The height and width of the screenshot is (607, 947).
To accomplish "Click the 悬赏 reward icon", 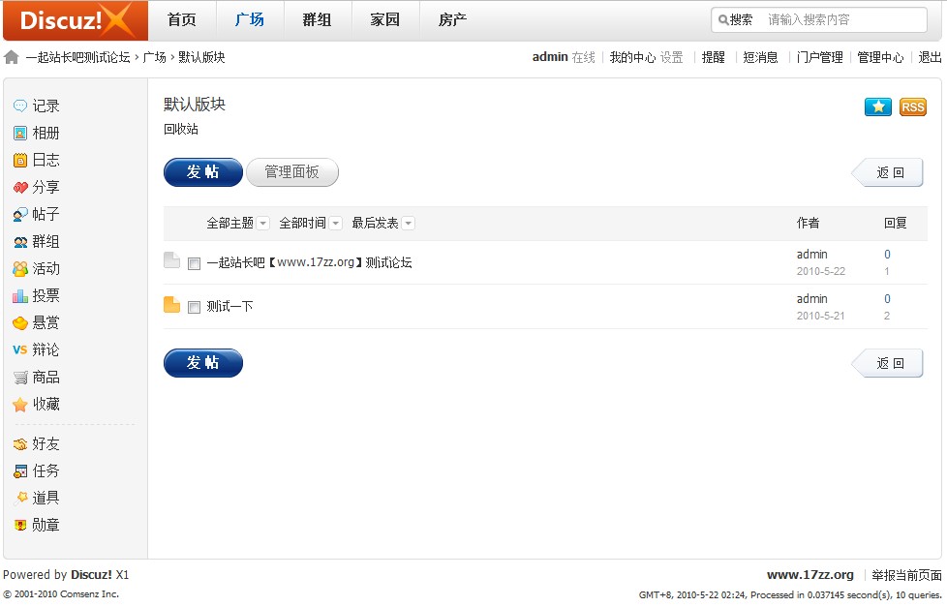I will [x=20, y=323].
